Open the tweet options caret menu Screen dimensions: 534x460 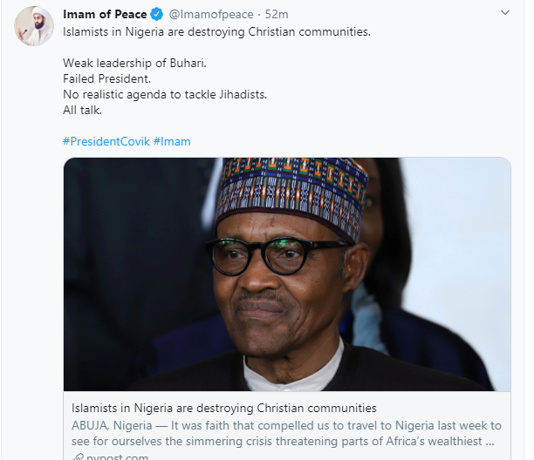coord(505,13)
